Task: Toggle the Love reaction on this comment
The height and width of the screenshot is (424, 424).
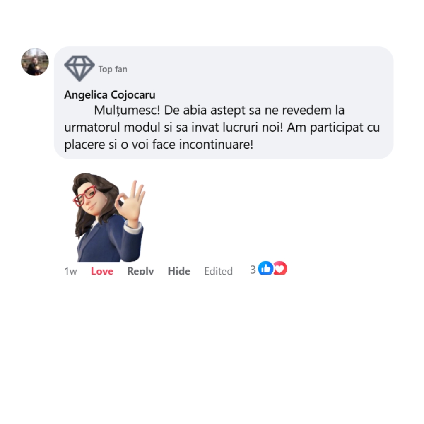Action: coord(102,271)
